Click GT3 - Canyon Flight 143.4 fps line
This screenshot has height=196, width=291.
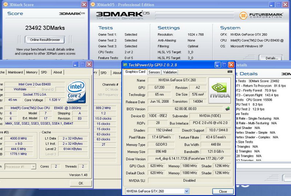[257, 95]
